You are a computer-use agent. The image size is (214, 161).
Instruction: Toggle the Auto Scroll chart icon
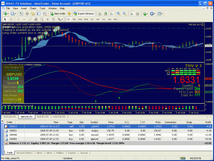click(131, 14)
